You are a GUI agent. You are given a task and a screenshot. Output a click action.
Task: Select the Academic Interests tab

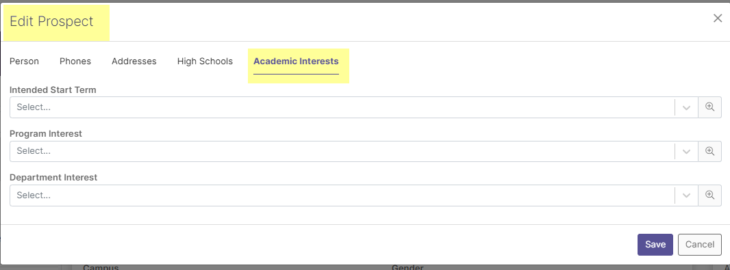point(296,62)
